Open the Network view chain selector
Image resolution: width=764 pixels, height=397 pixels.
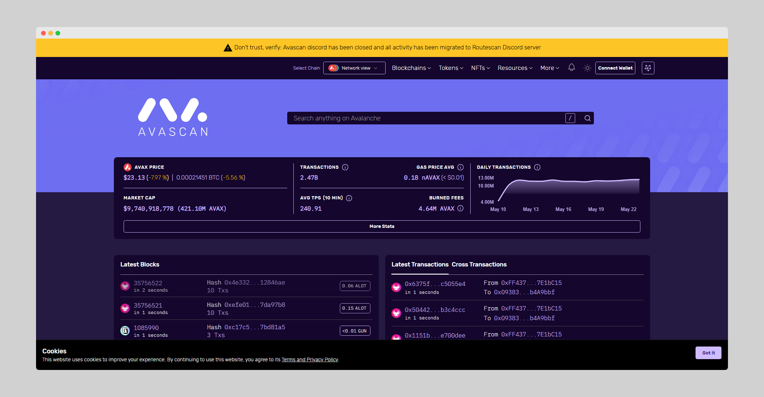tap(354, 68)
